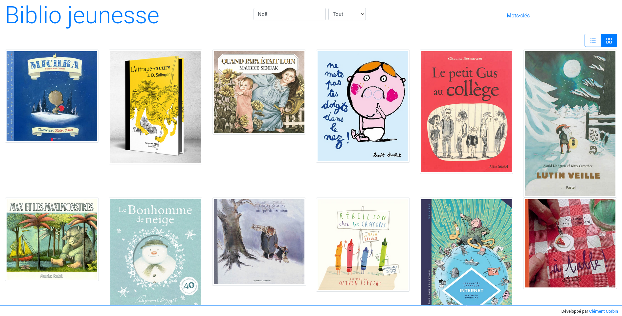Viewport: 622px width, 316px height.
Task: Open the Tout category dropdown
Action: pos(347,14)
